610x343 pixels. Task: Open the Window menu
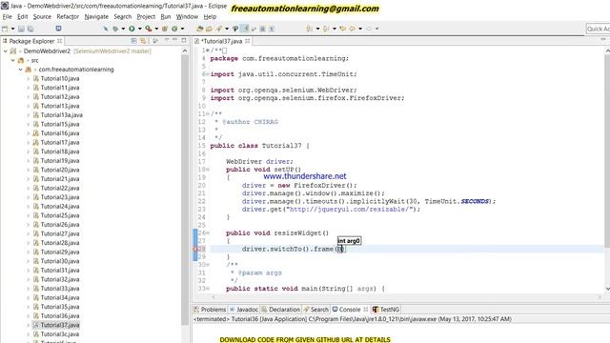pyautogui.click(x=187, y=17)
